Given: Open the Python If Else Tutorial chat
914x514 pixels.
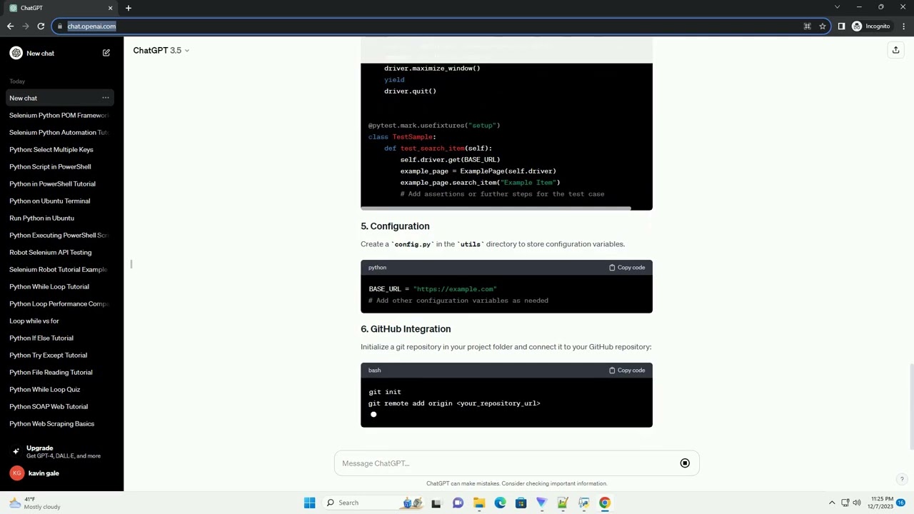Looking at the screenshot, I should [x=60, y=338].
